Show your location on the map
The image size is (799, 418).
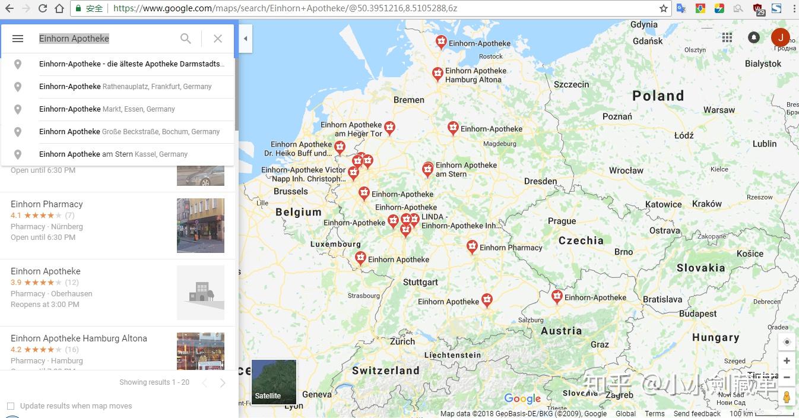pos(787,342)
